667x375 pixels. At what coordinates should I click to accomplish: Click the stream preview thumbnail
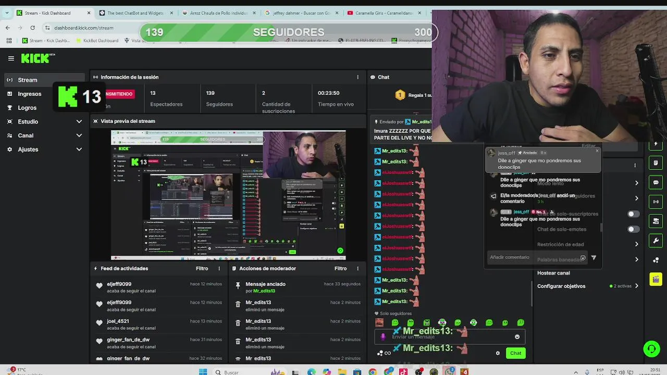tap(228, 195)
